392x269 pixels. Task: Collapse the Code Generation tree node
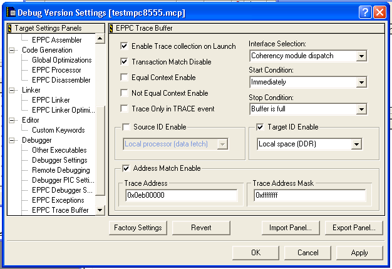point(12,50)
